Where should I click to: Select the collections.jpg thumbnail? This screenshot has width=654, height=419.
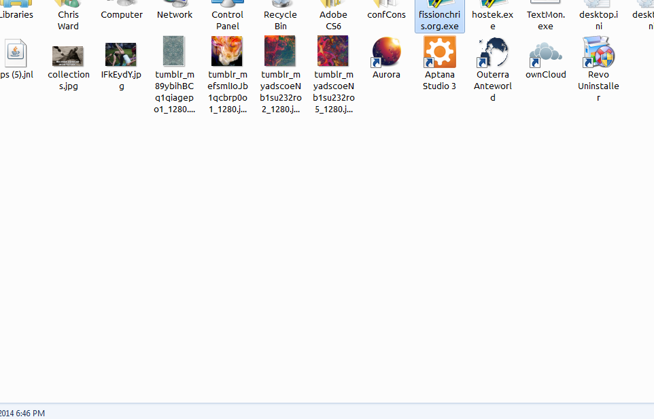coord(68,55)
